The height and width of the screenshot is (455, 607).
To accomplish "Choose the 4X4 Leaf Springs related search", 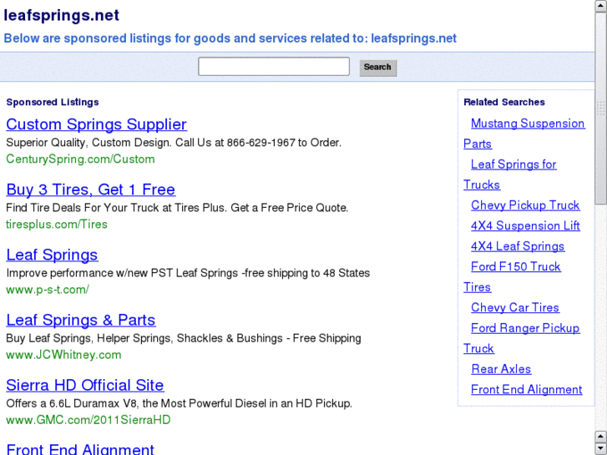I will click(x=518, y=246).
